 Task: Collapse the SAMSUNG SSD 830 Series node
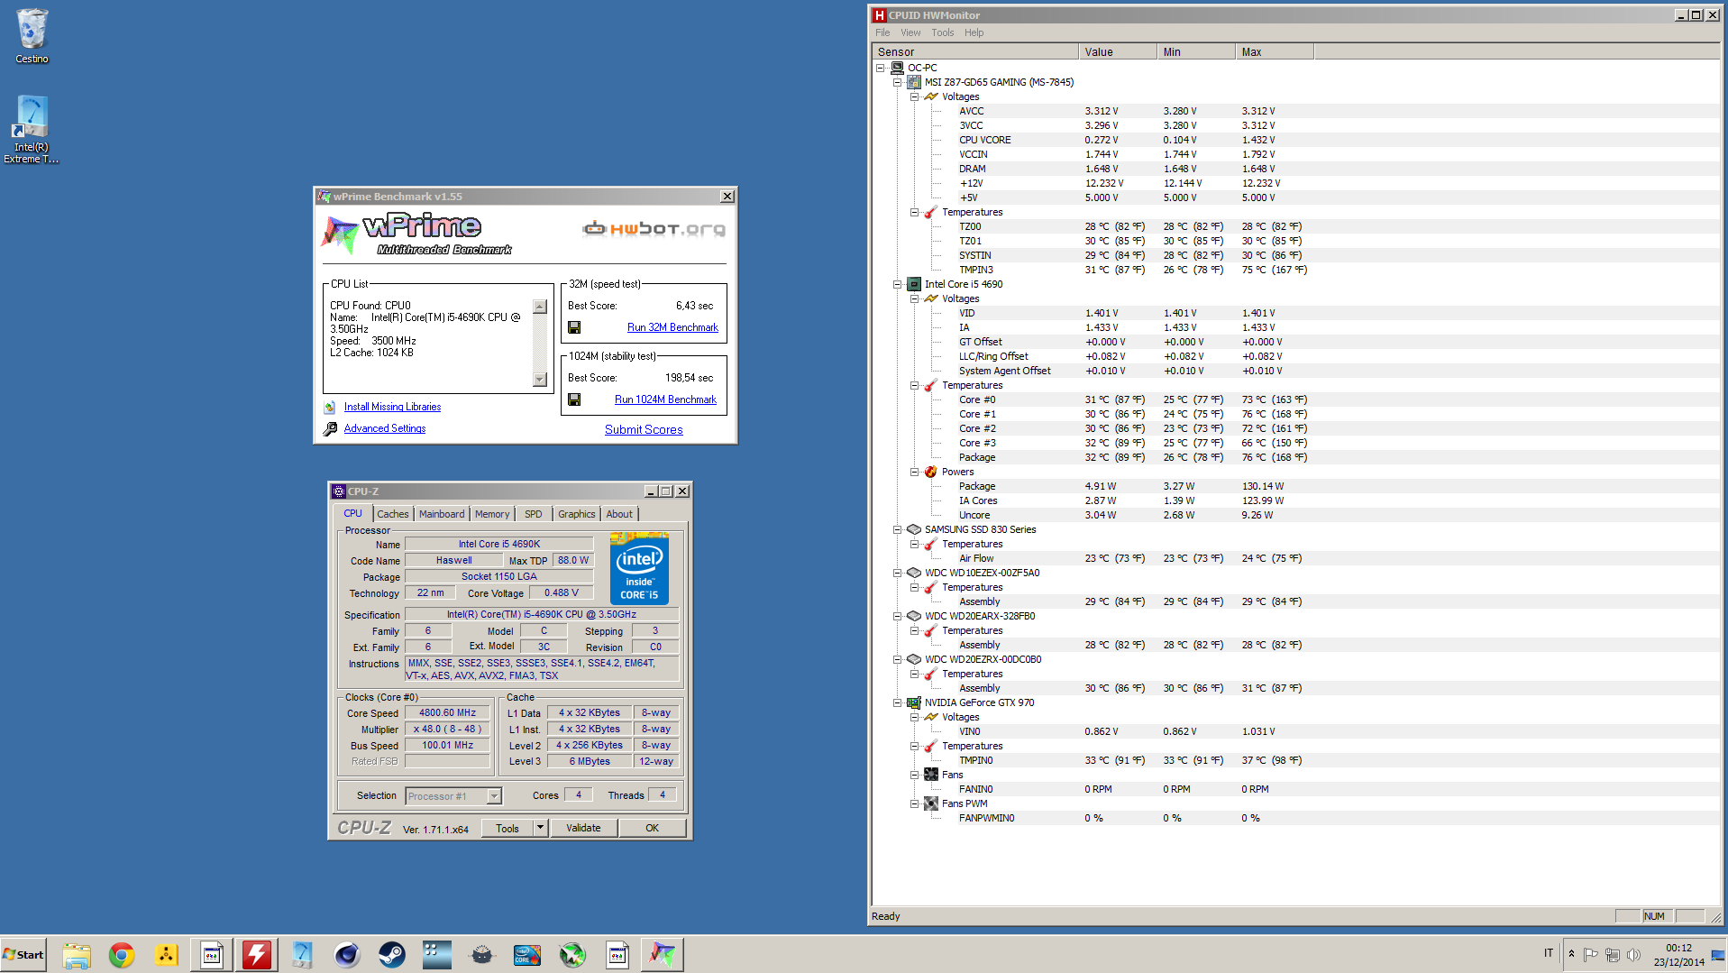tap(898, 529)
